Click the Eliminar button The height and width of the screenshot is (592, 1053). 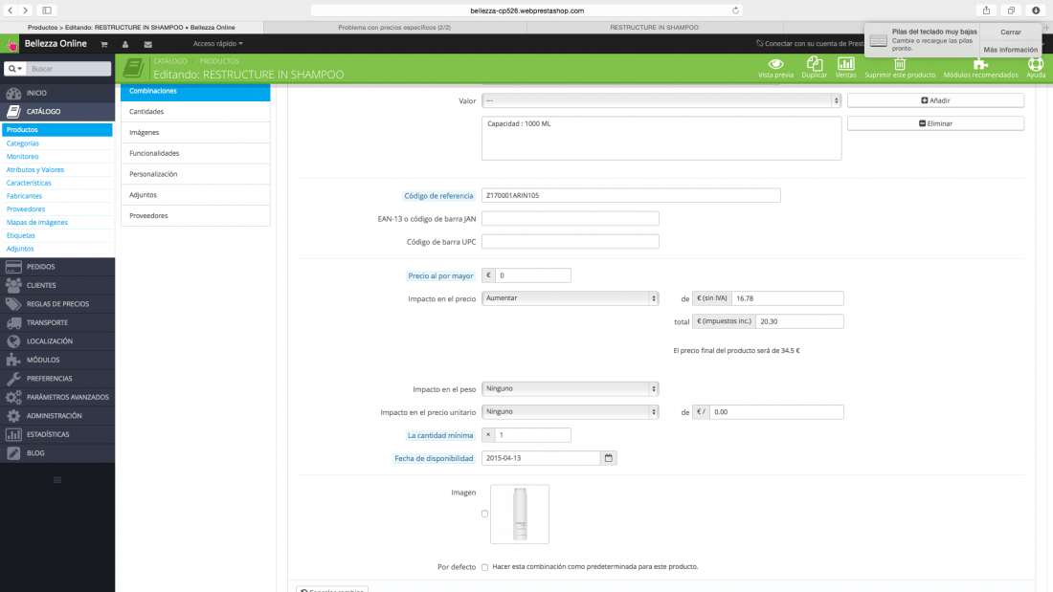pyautogui.click(x=935, y=123)
